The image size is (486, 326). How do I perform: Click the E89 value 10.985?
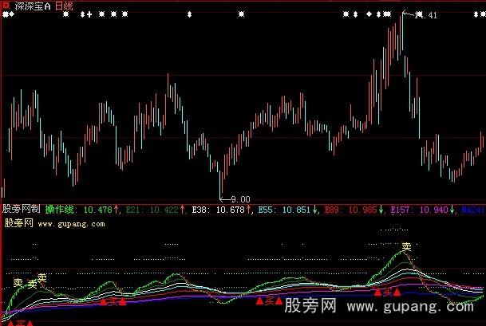(x=362, y=210)
